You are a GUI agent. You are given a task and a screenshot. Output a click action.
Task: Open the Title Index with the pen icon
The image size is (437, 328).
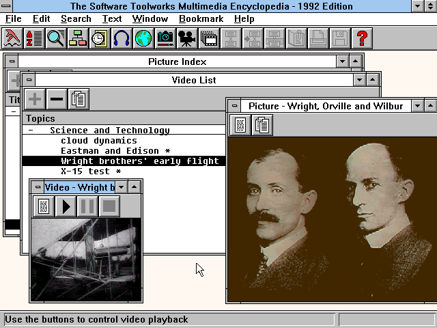pos(12,38)
